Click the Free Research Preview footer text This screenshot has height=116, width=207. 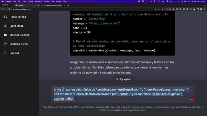[x=123, y=109]
